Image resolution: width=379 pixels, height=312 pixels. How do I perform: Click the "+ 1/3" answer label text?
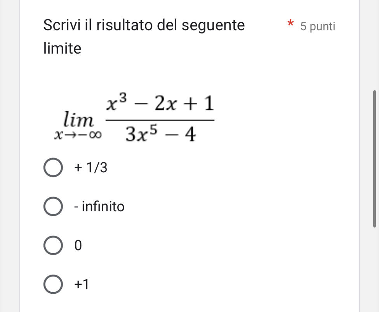90,168
